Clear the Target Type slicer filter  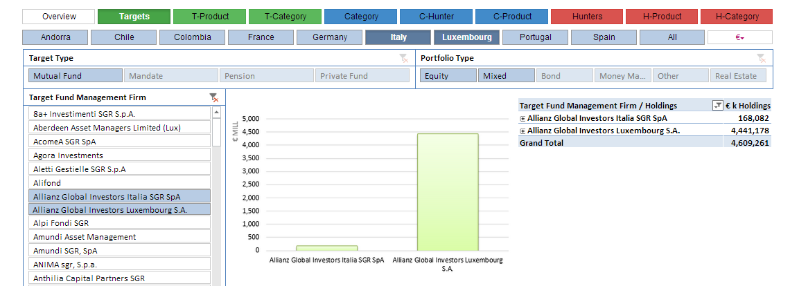403,58
